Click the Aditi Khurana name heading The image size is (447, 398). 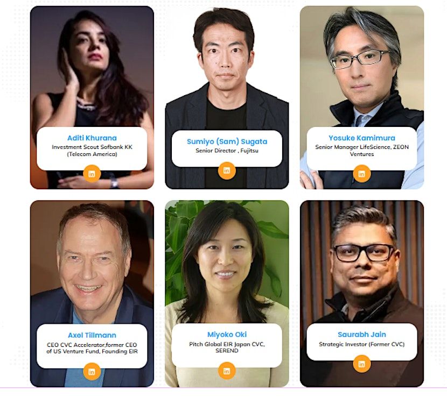(92, 138)
